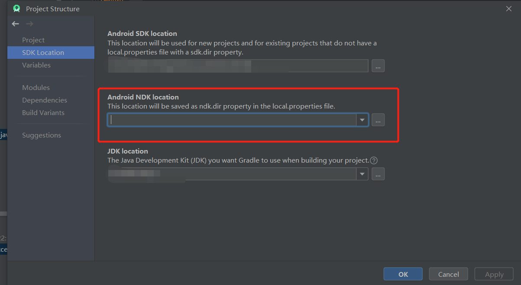Confirm with the OK button
Viewport: 521px width, 285px height.
coord(403,274)
